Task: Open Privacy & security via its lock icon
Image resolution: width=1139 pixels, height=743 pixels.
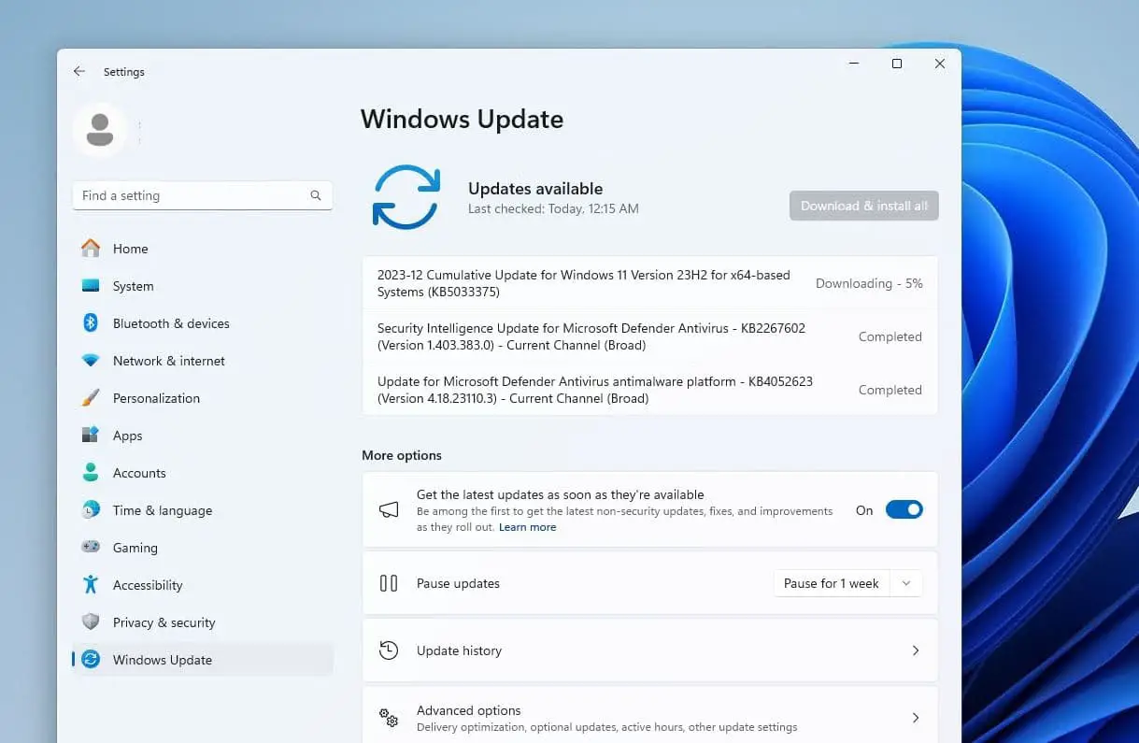Action: point(92,622)
